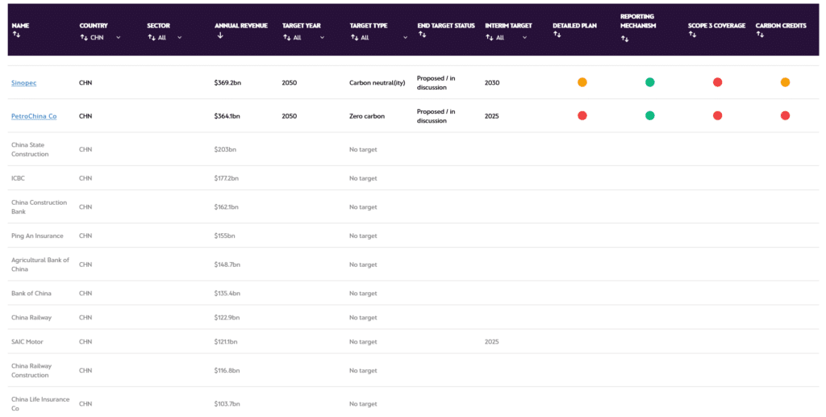Select the China State Construction row name

tap(30, 149)
